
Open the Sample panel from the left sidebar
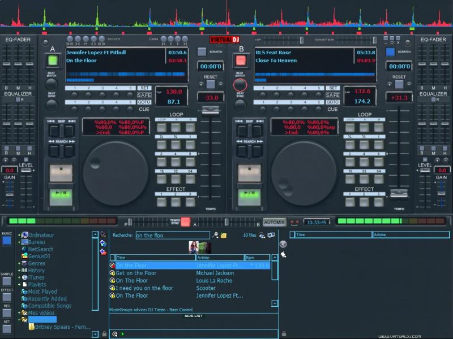(x=7, y=281)
